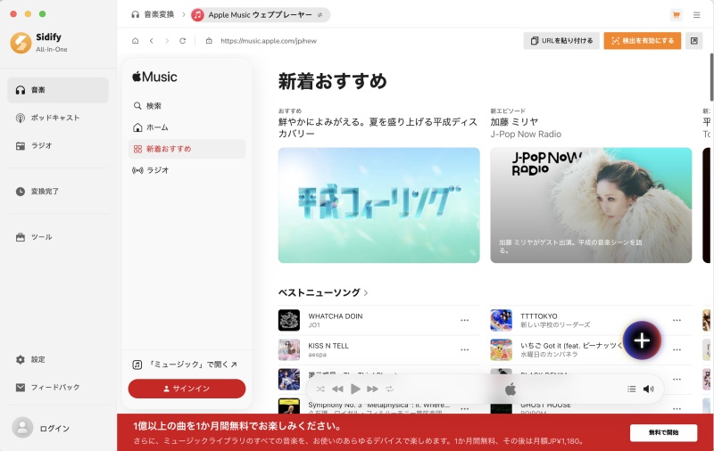Click the artist name aespa
The height and width of the screenshot is (451, 714).
(318, 355)
